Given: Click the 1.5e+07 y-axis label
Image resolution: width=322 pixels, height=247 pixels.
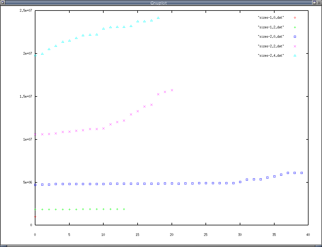Looking at the screenshot, I should point(26,96).
